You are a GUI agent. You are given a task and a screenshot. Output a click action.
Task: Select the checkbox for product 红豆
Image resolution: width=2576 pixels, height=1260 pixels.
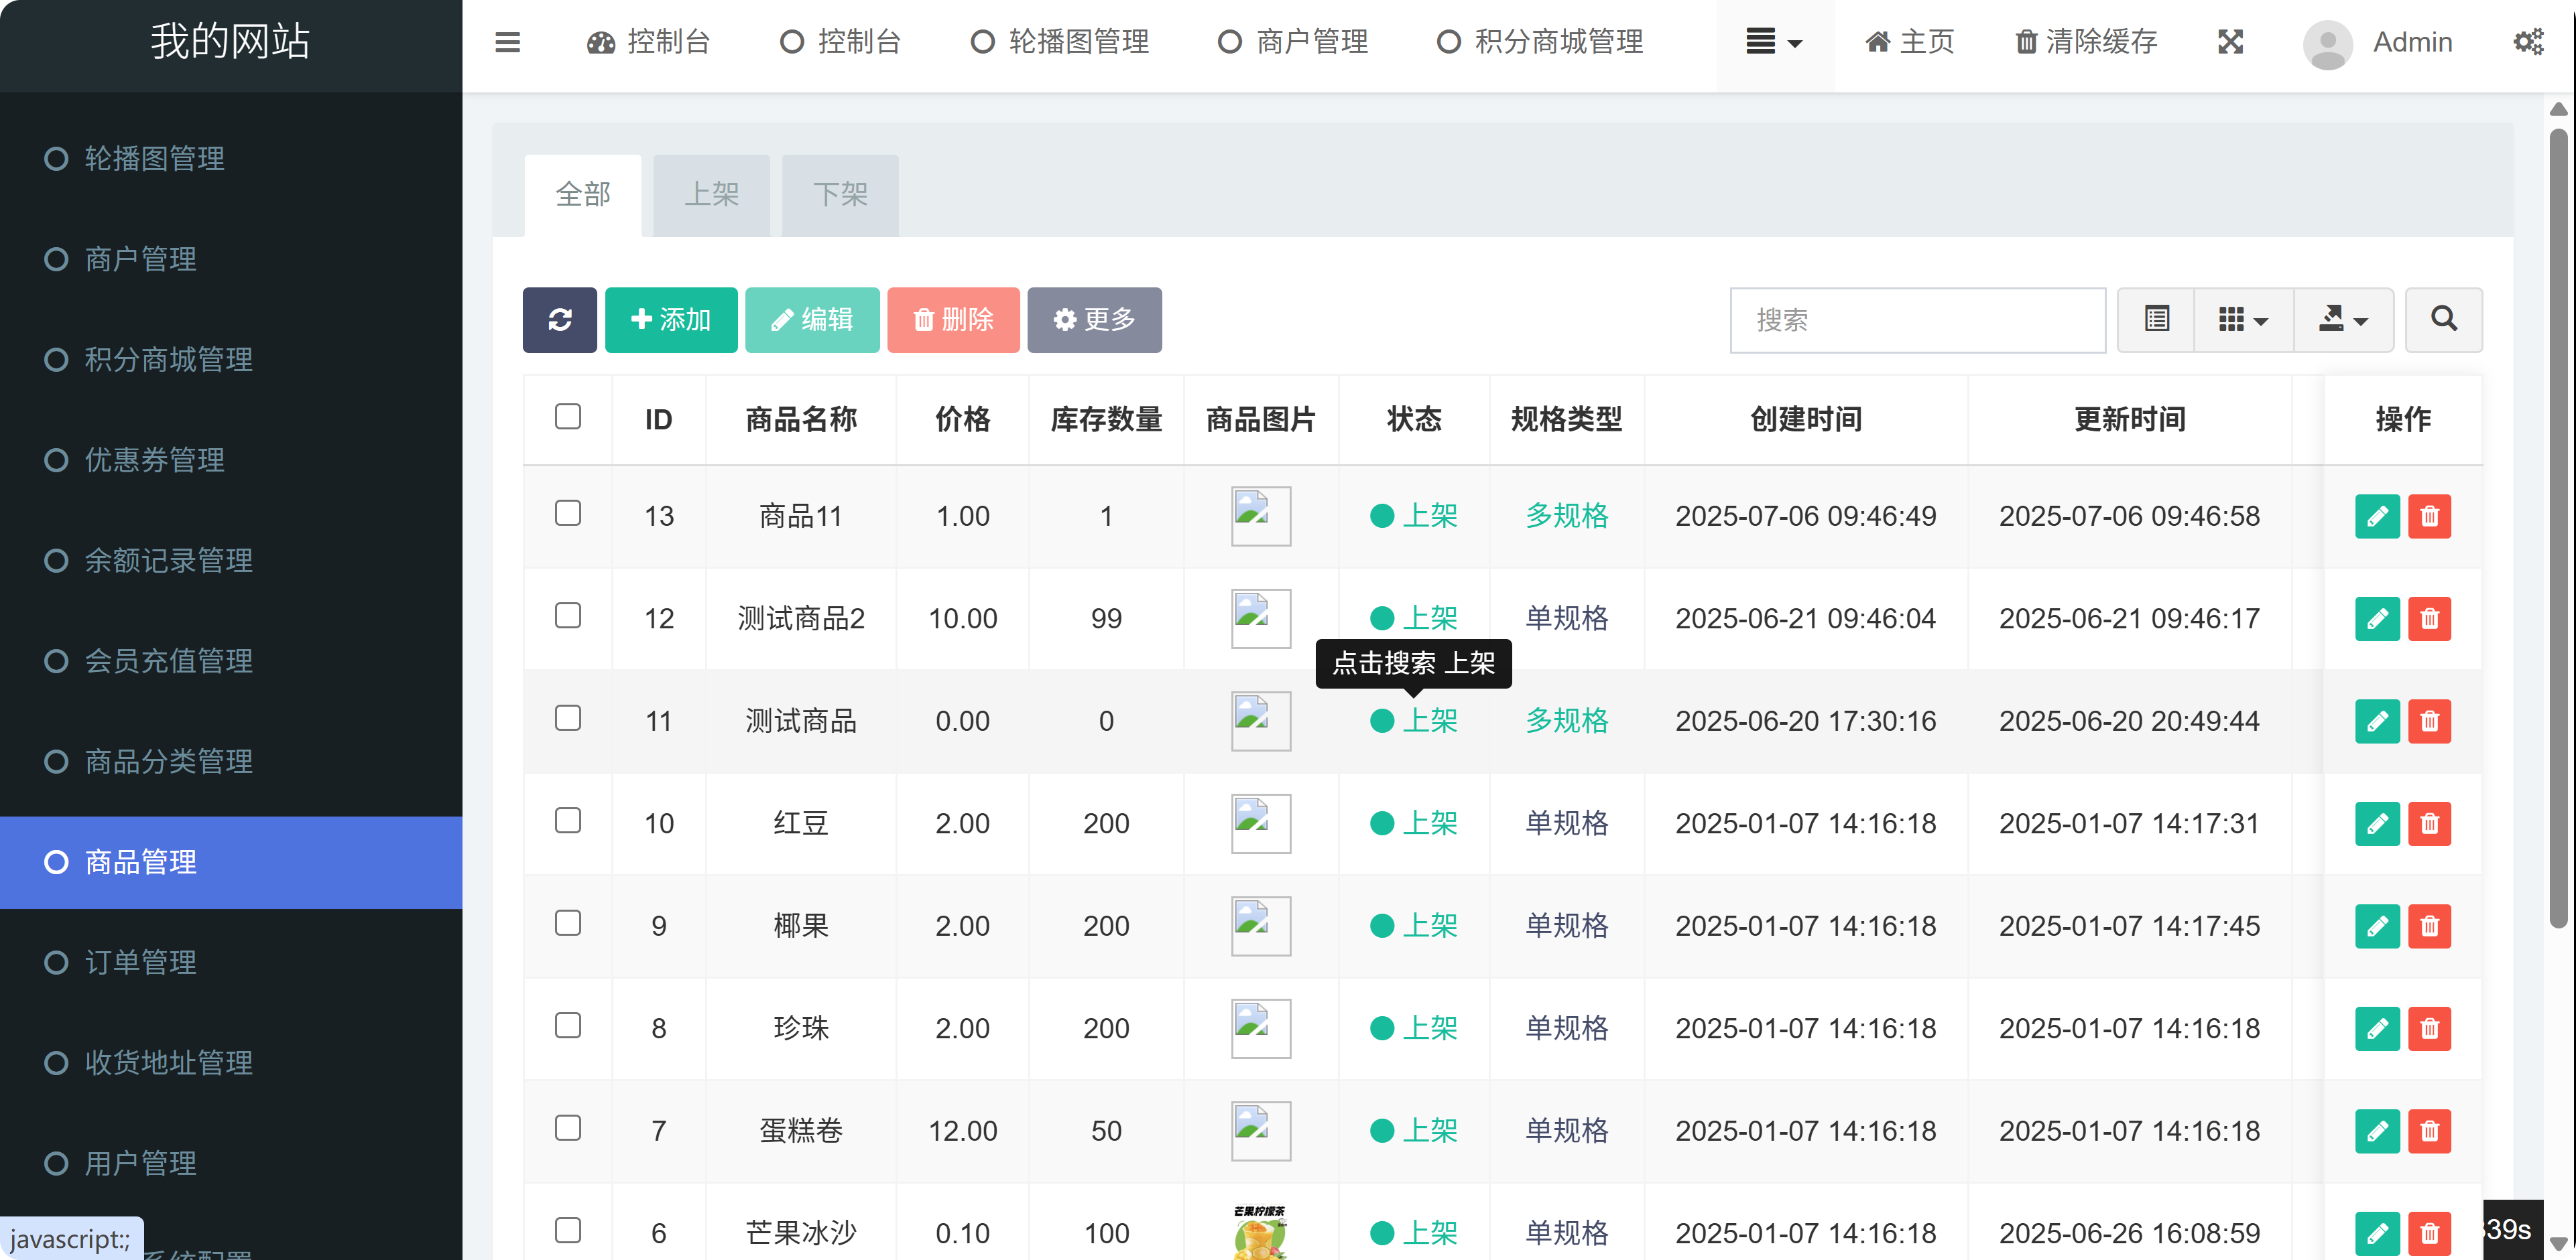tap(568, 821)
